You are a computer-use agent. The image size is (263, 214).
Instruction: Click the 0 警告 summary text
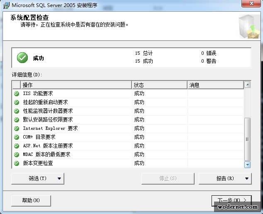(x=209, y=61)
